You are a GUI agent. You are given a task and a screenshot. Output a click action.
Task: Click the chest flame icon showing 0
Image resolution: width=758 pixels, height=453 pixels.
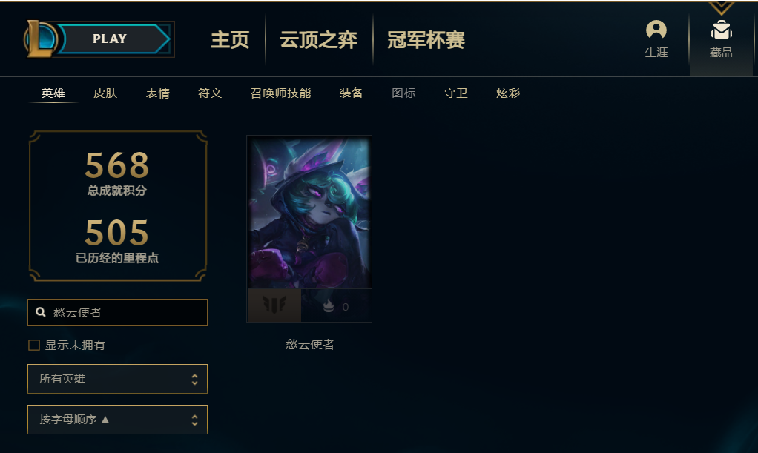click(329, 305)
